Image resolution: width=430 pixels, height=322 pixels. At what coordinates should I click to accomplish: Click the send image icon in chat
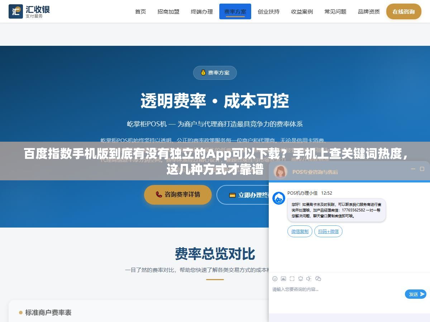pos(283,279)
